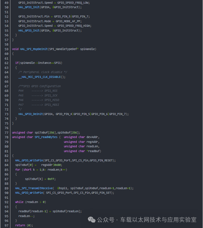Click the opening brace on line 63
This screenshot has width=203, height=228.
16,68
